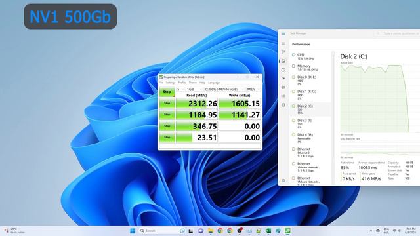Open Details page in Task Manager sidebar

[x=283, y=96]
